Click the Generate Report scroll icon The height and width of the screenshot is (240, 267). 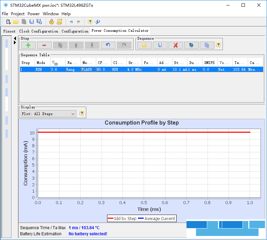pos(59,22)
